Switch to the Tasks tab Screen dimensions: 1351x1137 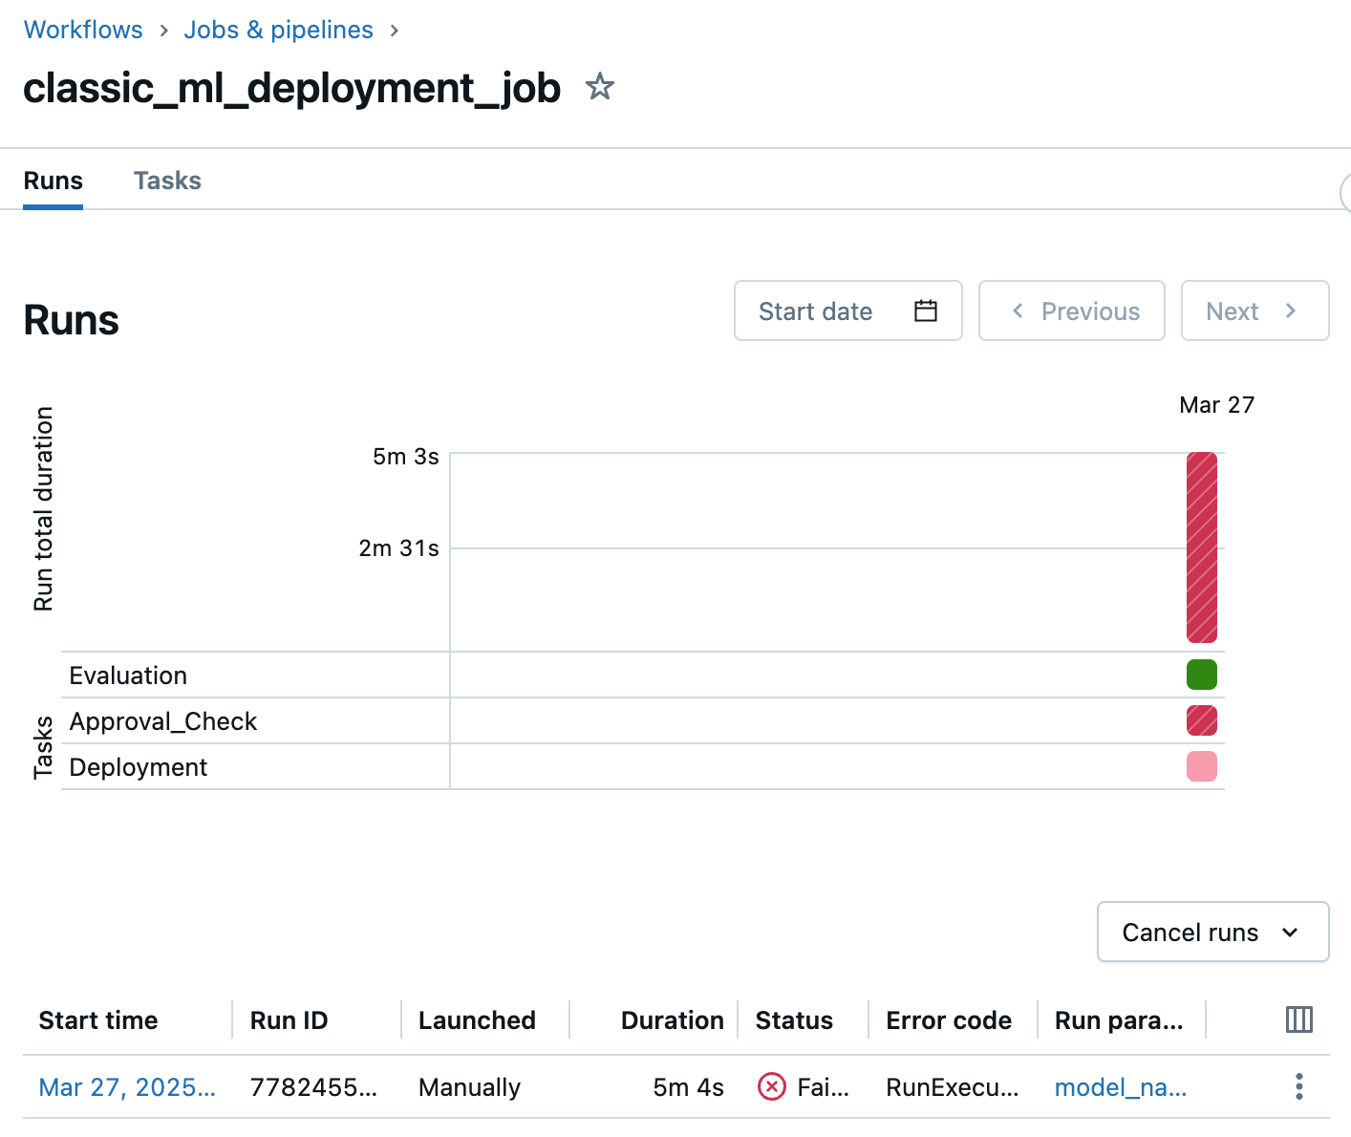click(x=167, y=180)
